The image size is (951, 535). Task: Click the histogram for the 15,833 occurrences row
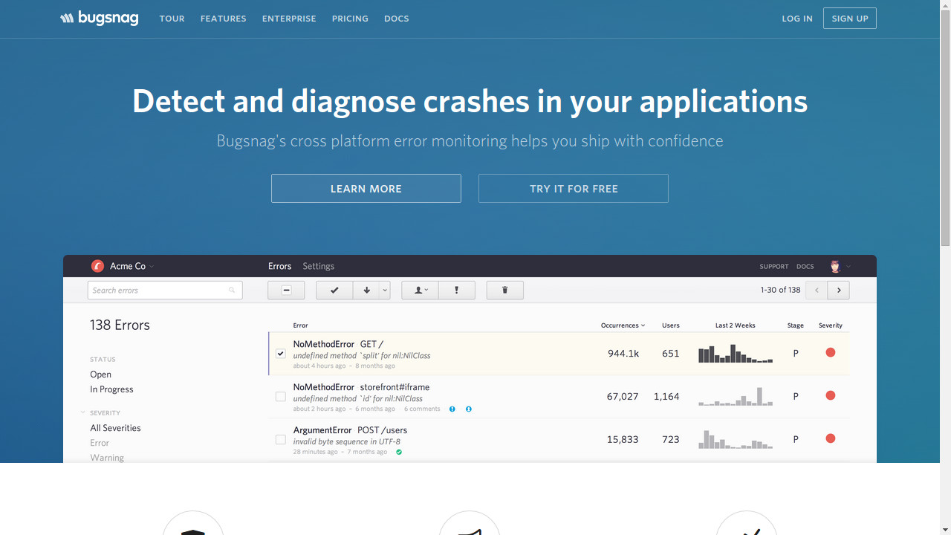point(736,440)
